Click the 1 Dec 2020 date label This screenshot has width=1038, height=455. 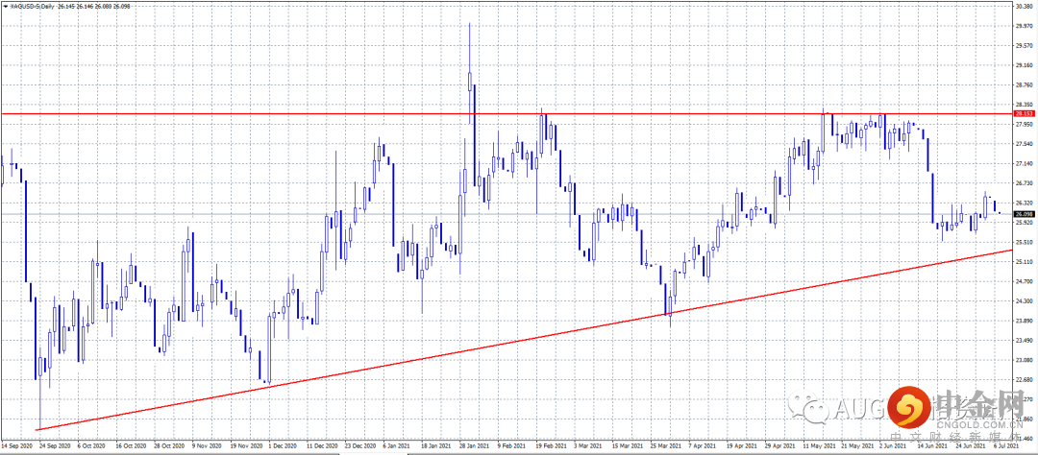tap(284, 445)
